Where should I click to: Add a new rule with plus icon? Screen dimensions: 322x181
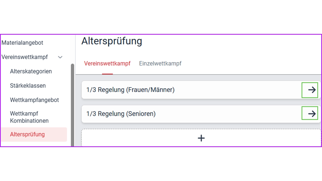pyautogui.click(x=201, y=138)
